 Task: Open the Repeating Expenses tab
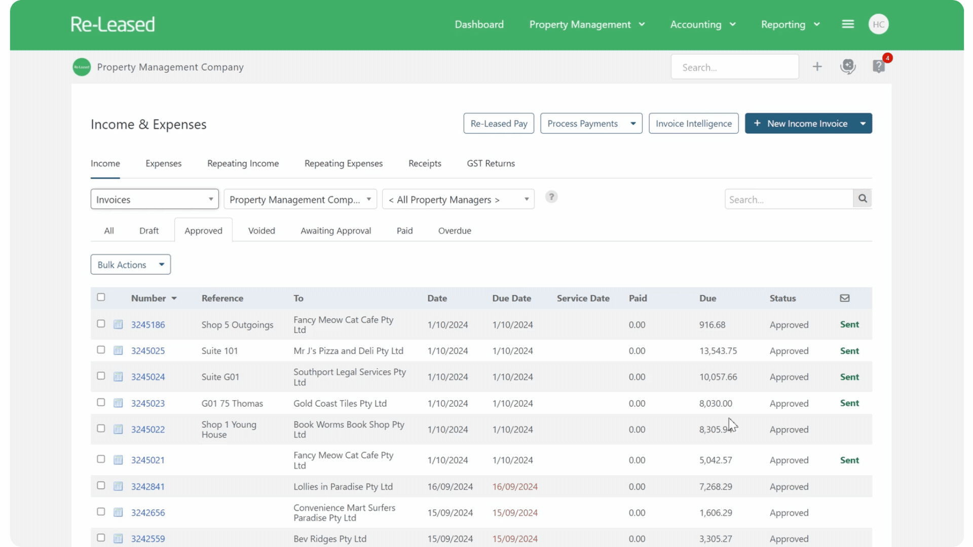[344, 163]
